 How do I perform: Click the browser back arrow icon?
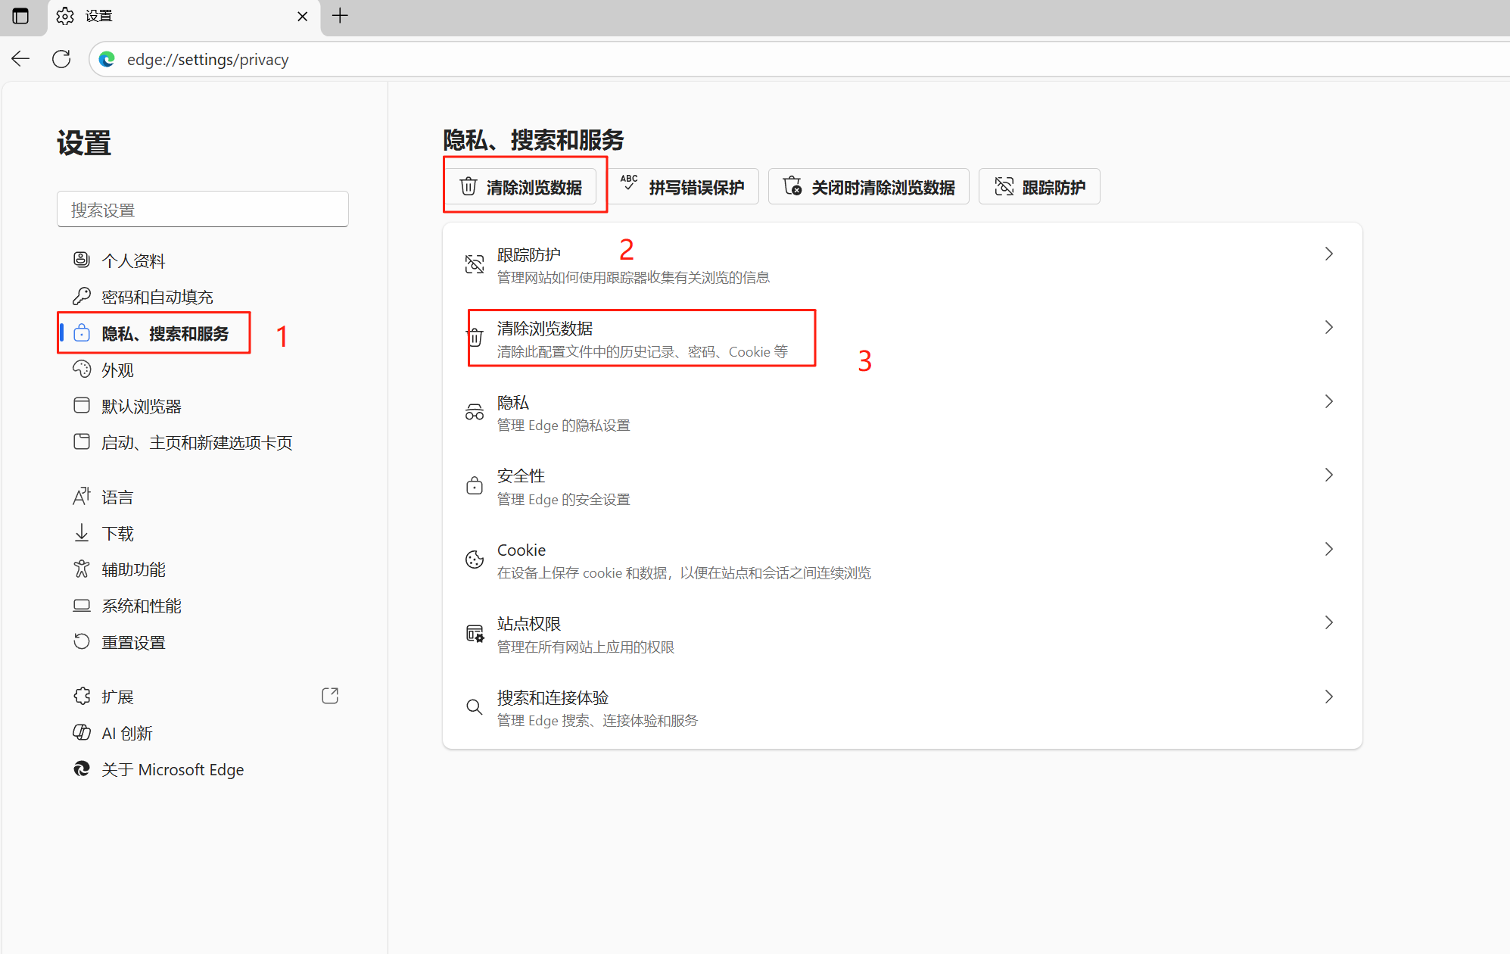[20, 59]
